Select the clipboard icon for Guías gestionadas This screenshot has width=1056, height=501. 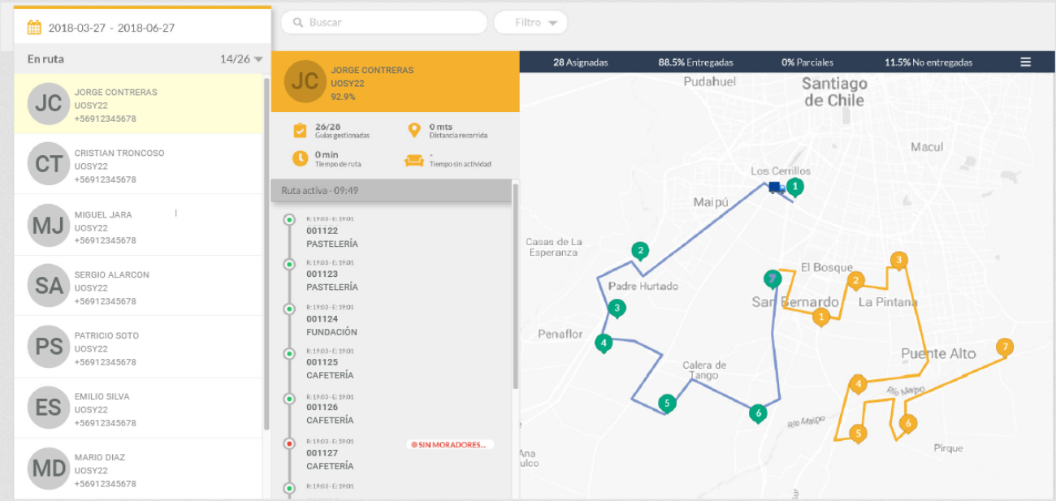click(x=299, y=128)
